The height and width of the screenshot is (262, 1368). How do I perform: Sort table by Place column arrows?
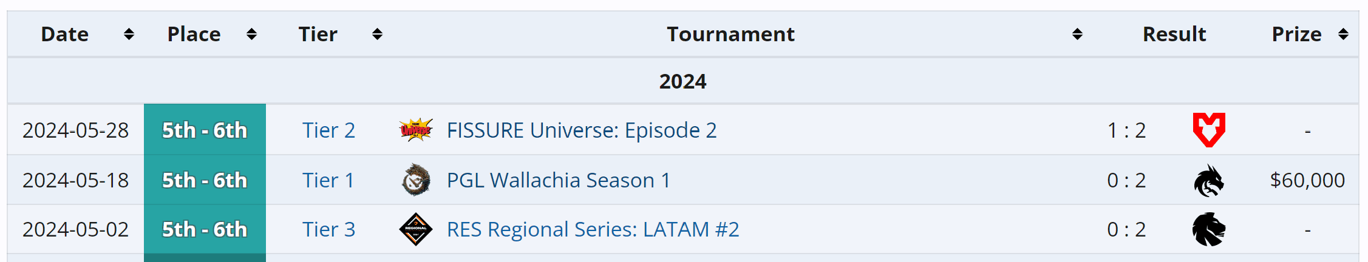point(251,34)
